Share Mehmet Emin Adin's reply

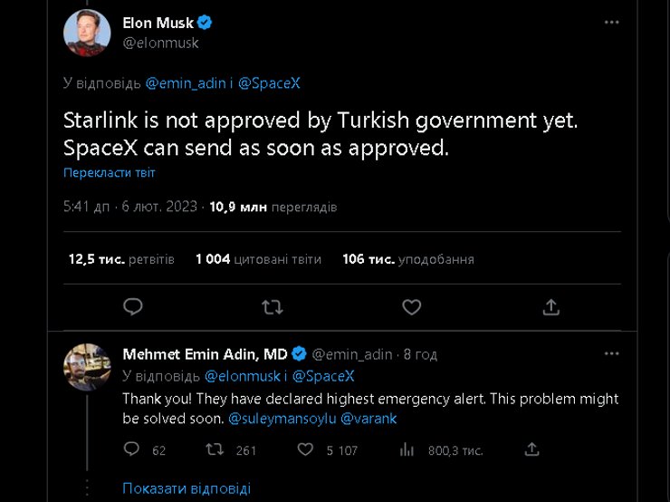click(x=532, y=449)
